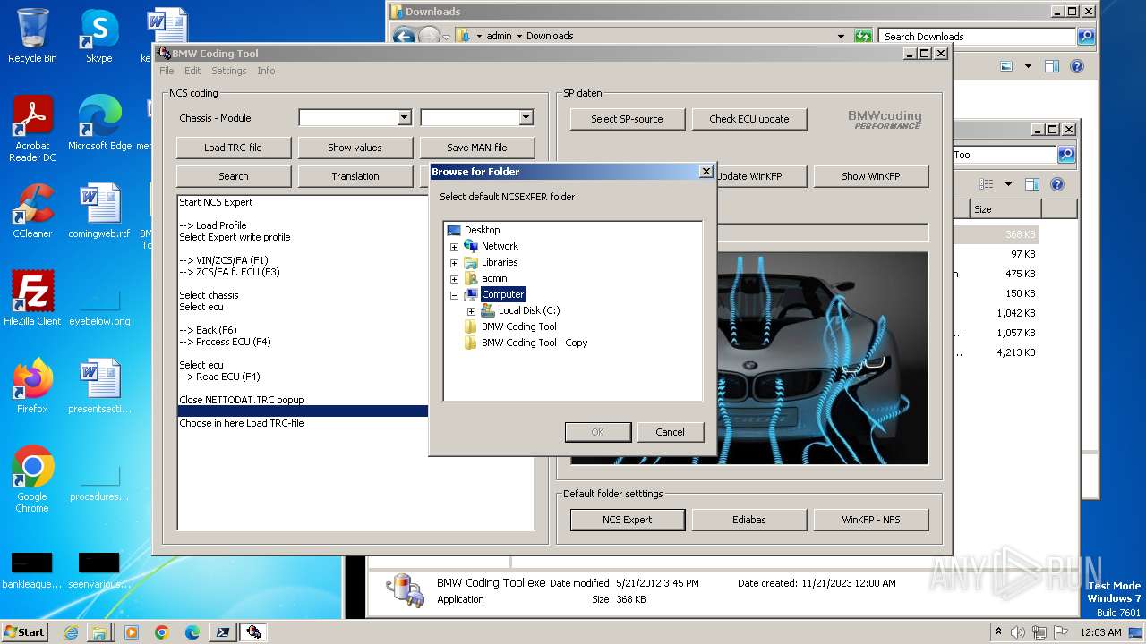Click Check ECU update button
The image size is (1146, 644).
point(749,119)
